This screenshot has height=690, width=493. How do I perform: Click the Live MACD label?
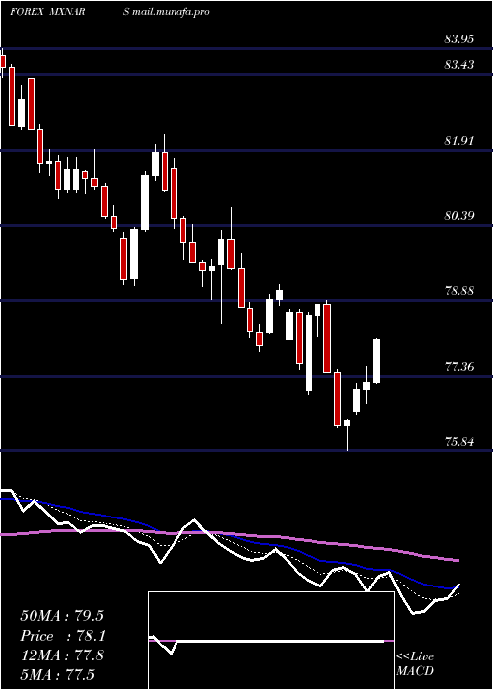coord(415,664)
